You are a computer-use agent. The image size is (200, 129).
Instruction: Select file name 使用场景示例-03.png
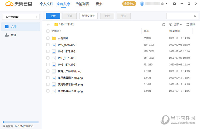(70, 91)
